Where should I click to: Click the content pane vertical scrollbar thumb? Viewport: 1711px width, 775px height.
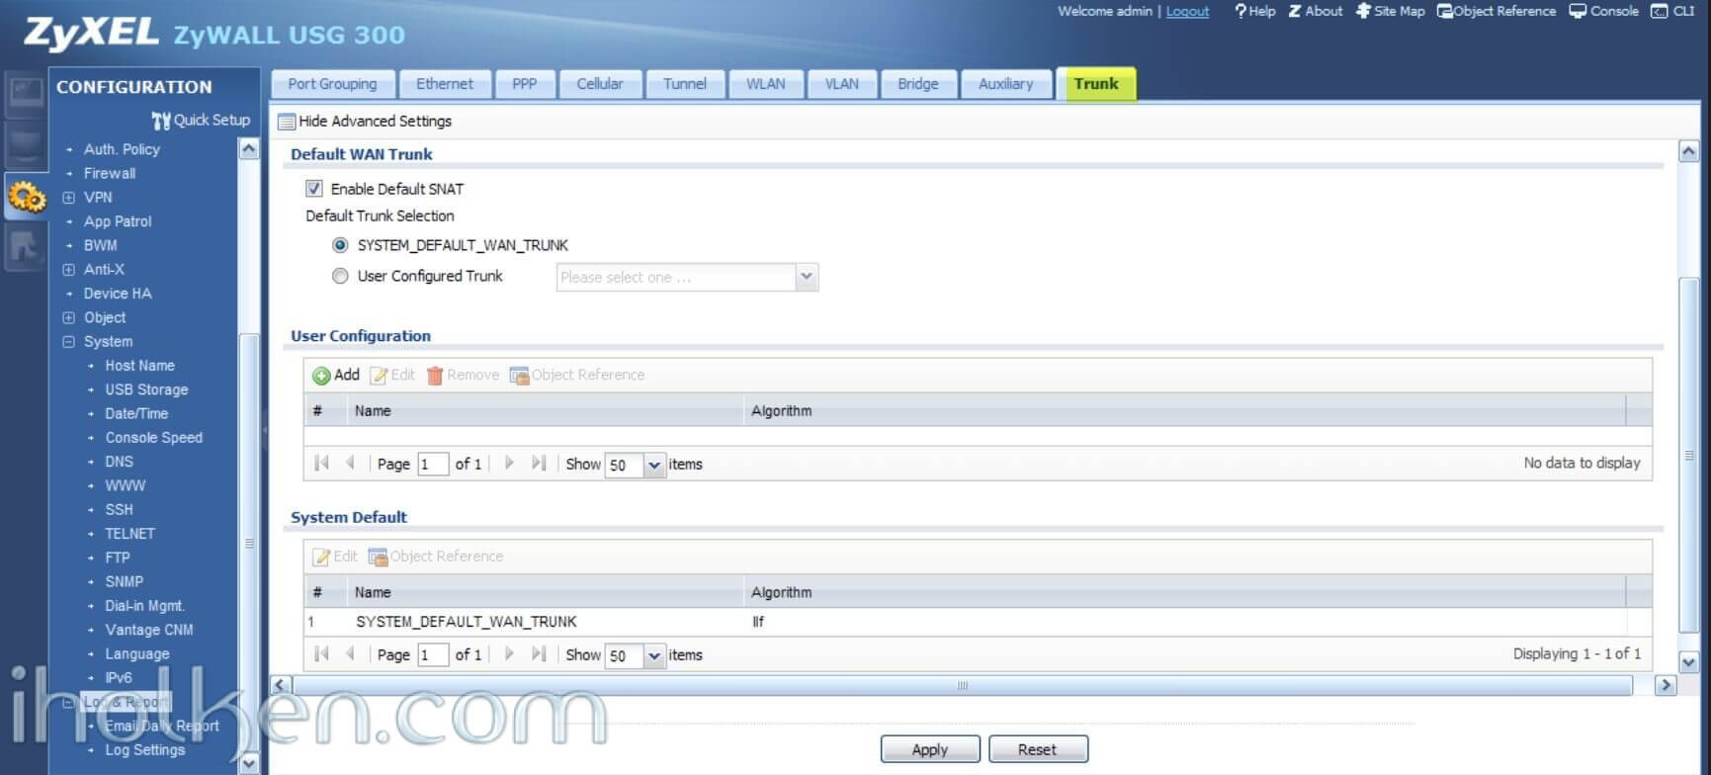pyautogui.click(x=1688, y=455)
